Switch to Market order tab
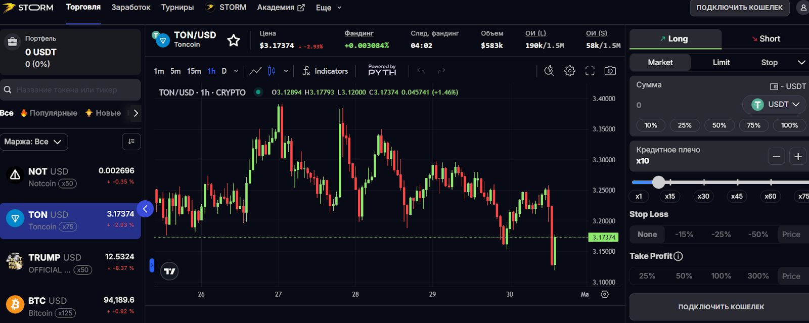This screenshot has width=809, height=323. tap(660, 63)
